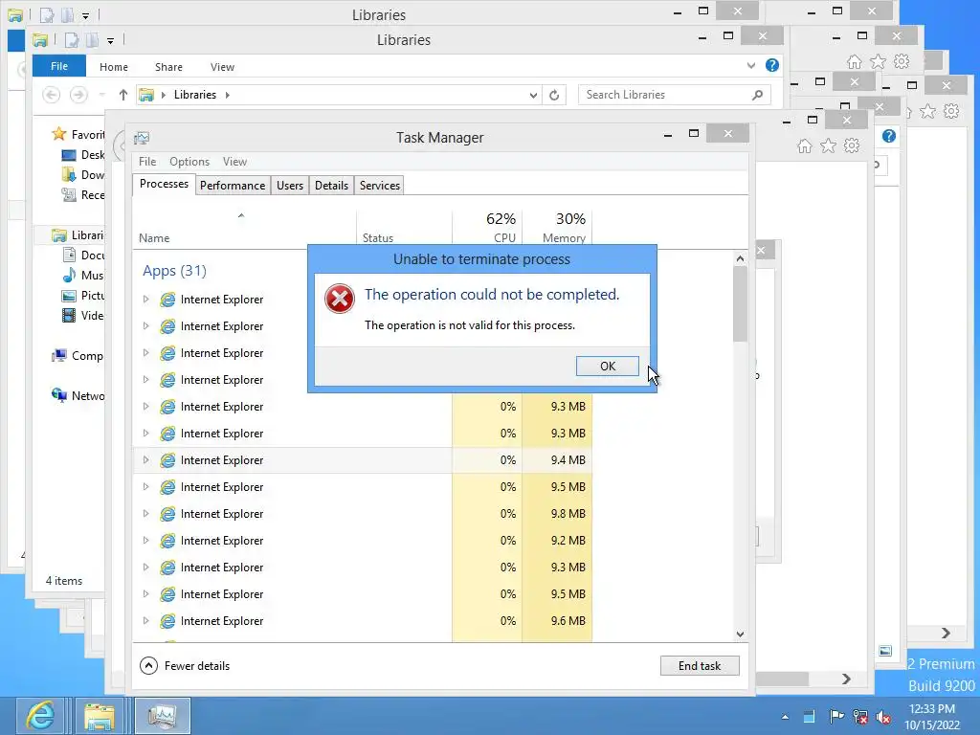Open Customize Quick Access Toolbar dropdown in front Libraries
This screenshot has height=735, width=980.
click(110, 41)
